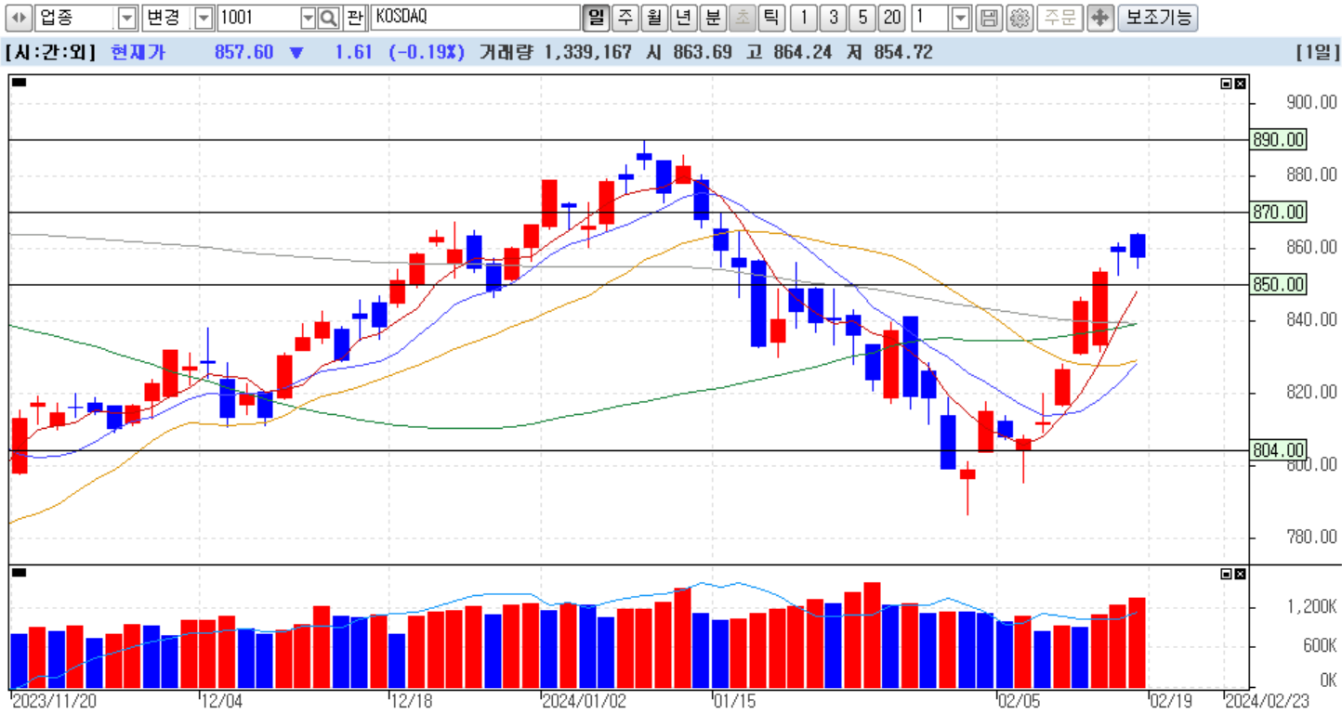This screenshot has height=713, width=1342.
Task: Switch to tick 틱 chart period
Action: pyautogui.click(x=770, y=18)
